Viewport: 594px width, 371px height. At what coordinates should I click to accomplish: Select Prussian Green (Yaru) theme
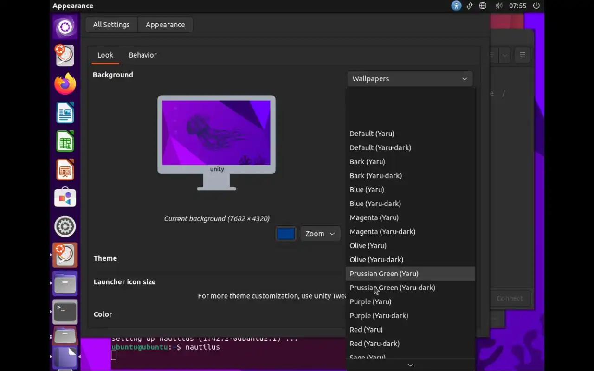[x=410, y=274]
